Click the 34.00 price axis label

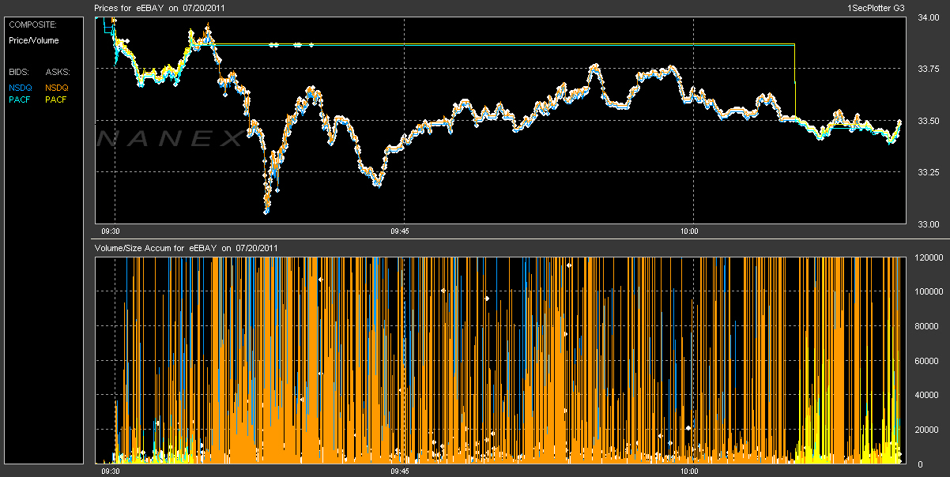pos(927,18)
